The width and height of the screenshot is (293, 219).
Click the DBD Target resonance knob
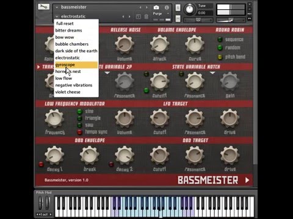coord(195,156)
